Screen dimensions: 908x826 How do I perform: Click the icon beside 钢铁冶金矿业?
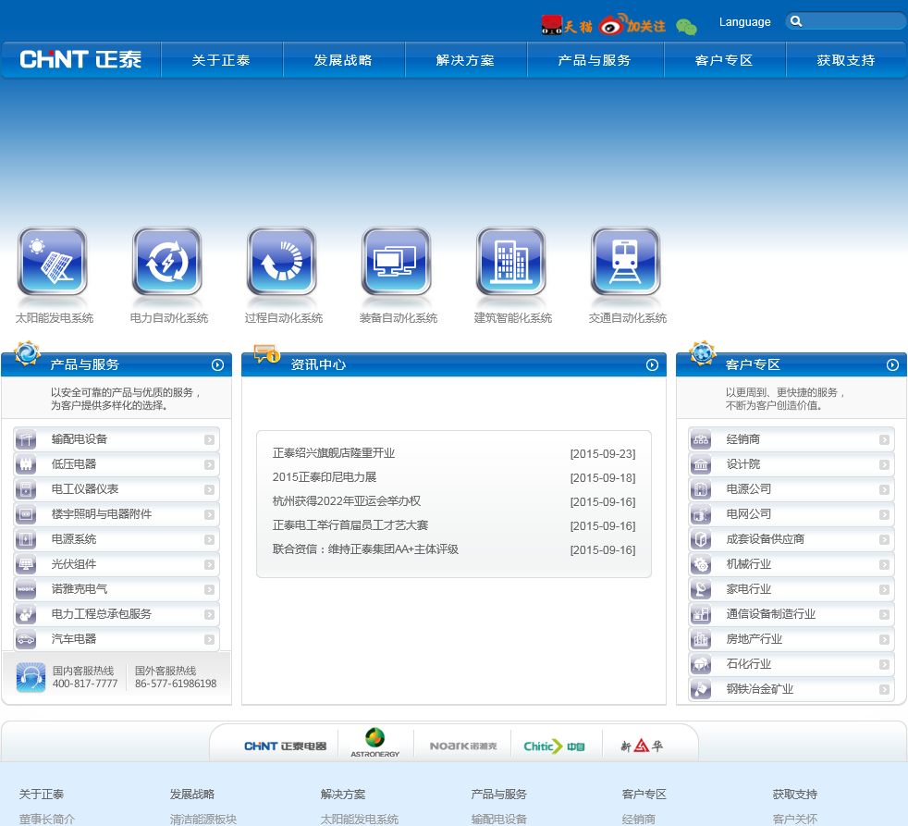pos(701,689)
